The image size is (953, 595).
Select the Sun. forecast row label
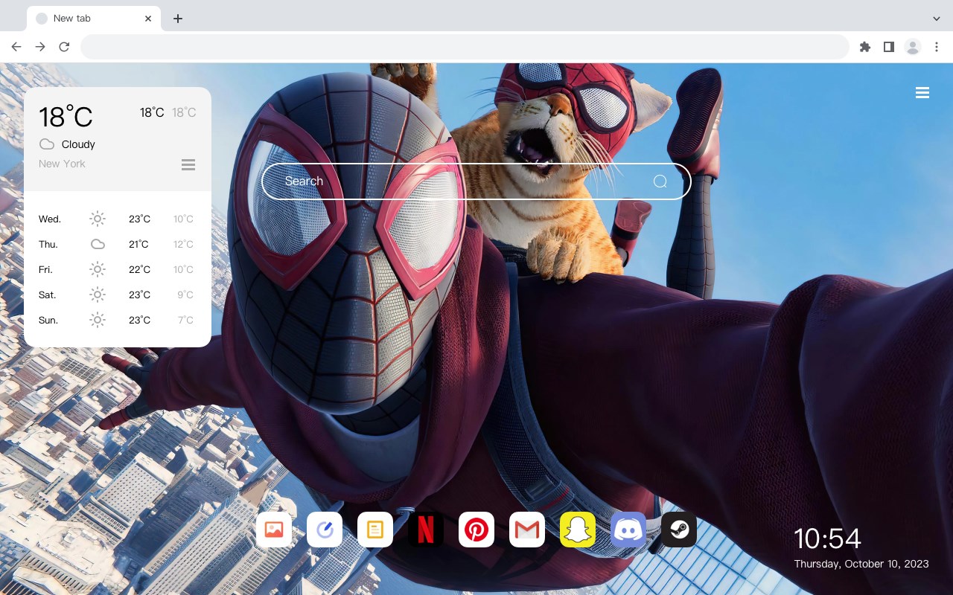[x=48, y=320]
